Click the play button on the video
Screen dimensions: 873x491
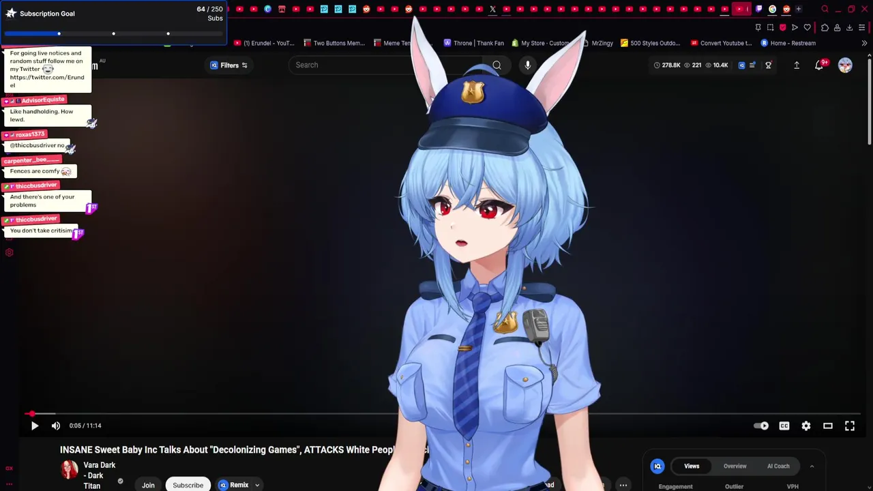point(35,426)
